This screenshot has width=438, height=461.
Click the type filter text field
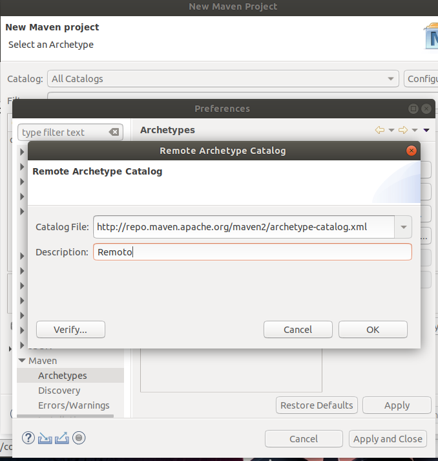click(x=64, y=133)
